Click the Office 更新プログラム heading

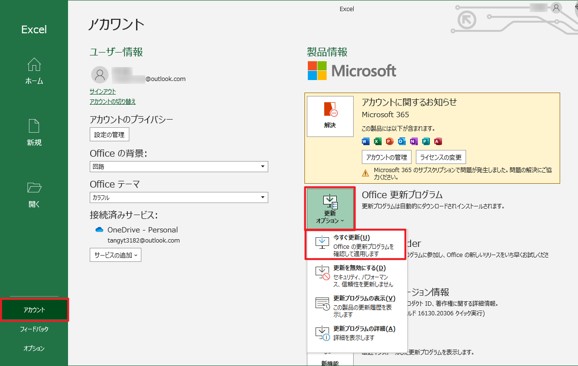[x=402, y=195]
